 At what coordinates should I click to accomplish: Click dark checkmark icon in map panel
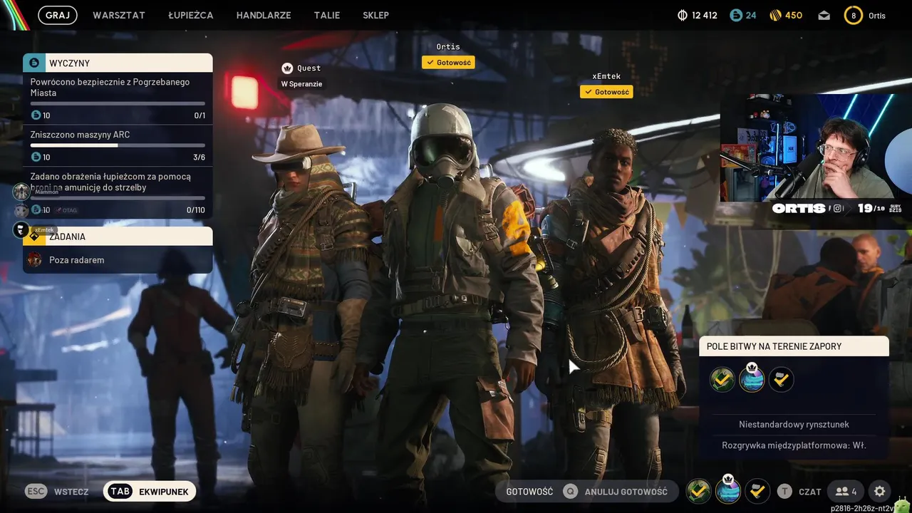(x=781, y=379)
